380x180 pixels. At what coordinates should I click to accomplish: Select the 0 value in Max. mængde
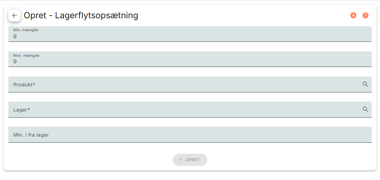click(15, 62)
